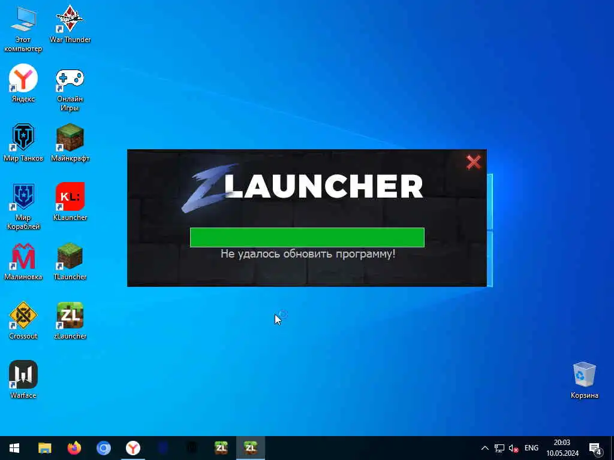The height and width of the screenshot is (460, 614).
Task: Click the green update progress bar
Action: pos(307,237)
